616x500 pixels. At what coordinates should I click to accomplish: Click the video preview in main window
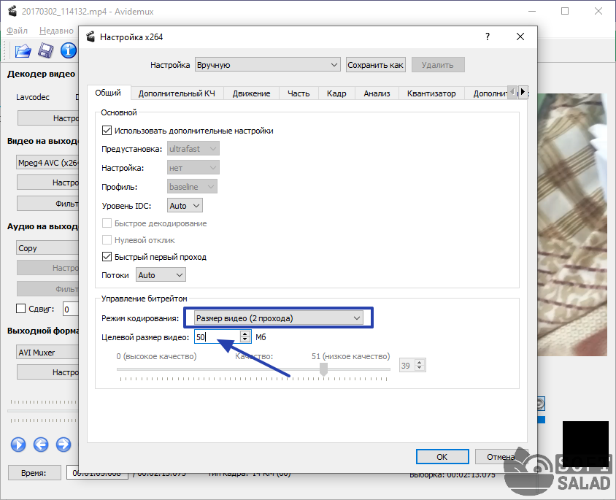[572, 225]
